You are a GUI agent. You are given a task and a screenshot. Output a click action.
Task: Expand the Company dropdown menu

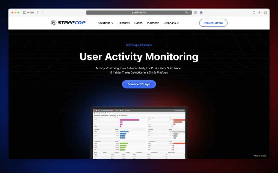171,23
